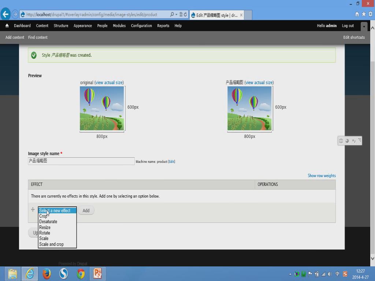The image size is (375, 281).
Task: Choose 'Scale and crop' from the effect list
Action: [57, 244]
